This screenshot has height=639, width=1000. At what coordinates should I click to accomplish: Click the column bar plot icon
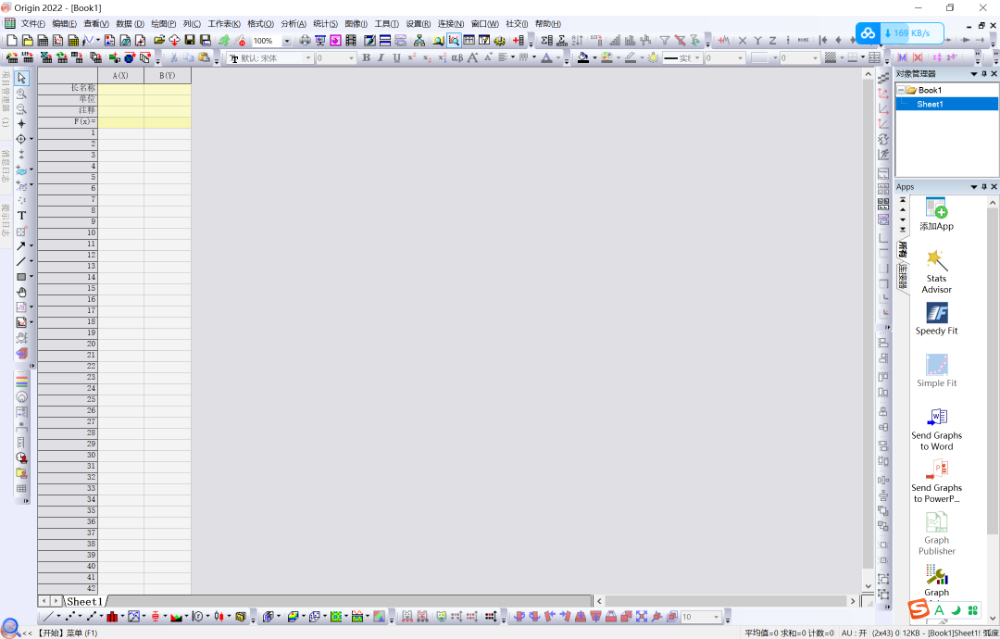point(112,616)
